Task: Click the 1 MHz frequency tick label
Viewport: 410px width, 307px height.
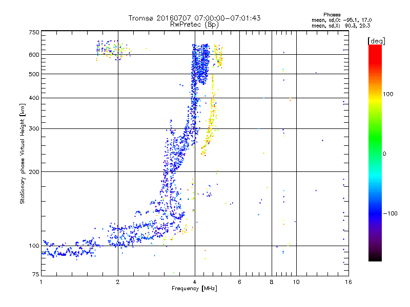Action: click(41, 282)
